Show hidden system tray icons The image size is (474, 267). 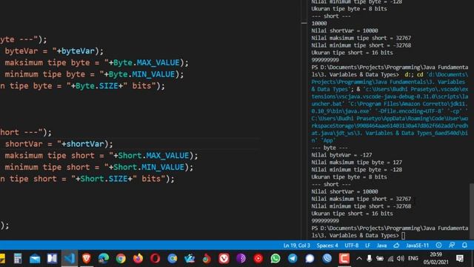pyautogui.click(x=359, y=259)
